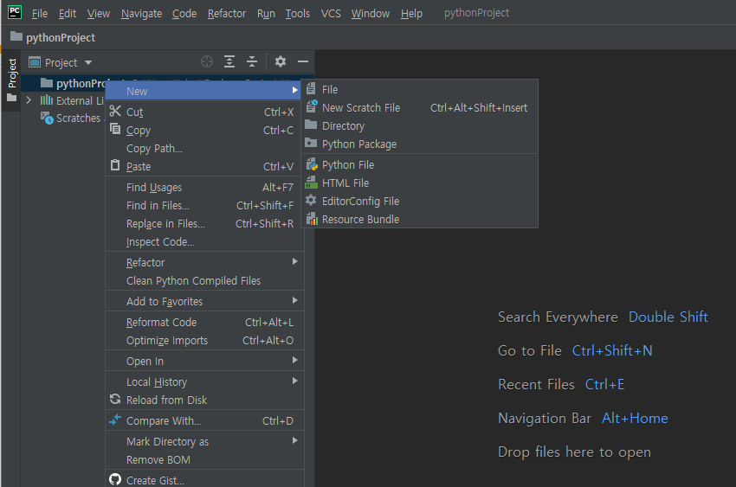Choose Find Usages in context menu

click(x=204, y=188)
